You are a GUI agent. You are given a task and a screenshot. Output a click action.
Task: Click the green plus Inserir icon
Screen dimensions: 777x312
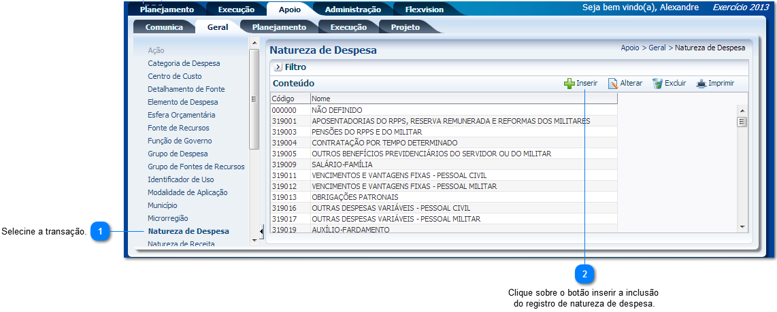tap(569, 84)
